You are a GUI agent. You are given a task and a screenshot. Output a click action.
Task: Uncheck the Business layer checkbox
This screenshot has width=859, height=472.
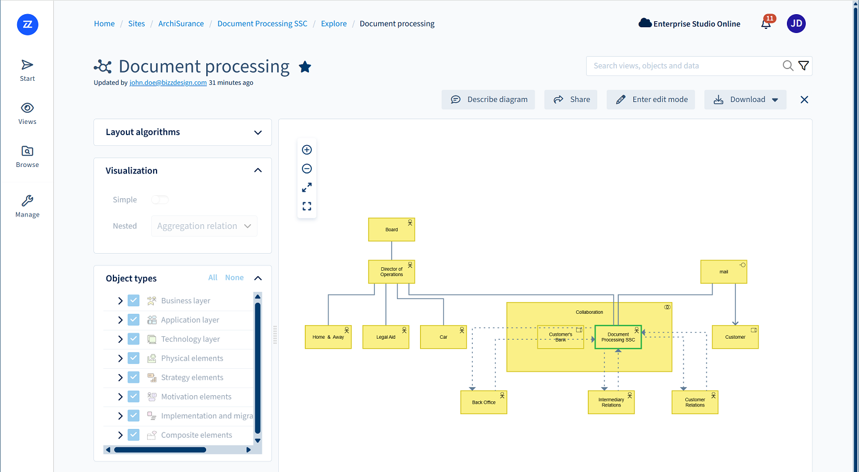[x=134, y=301]
